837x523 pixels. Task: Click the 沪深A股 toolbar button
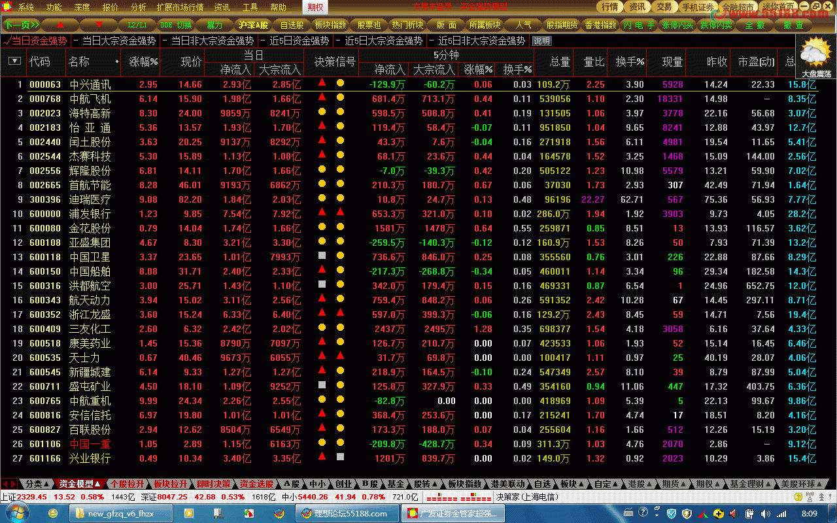(254, 25)
